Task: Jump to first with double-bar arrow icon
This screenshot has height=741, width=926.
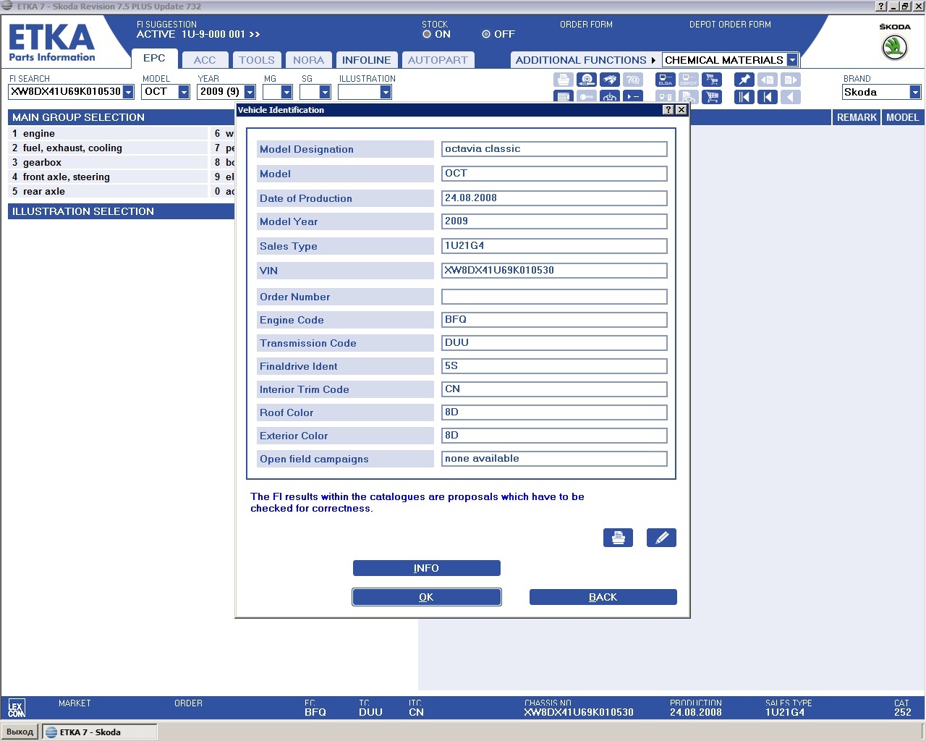Action: point(744,96)
